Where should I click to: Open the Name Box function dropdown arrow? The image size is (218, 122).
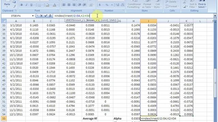click(x=33, y=16)
